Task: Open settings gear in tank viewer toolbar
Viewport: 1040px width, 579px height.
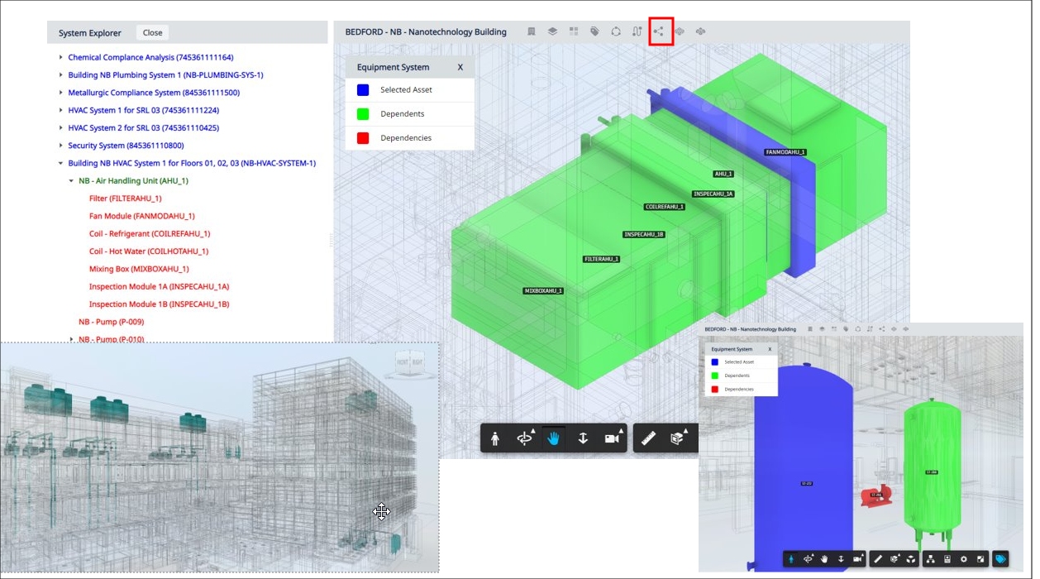Action: tap(964, 559)
